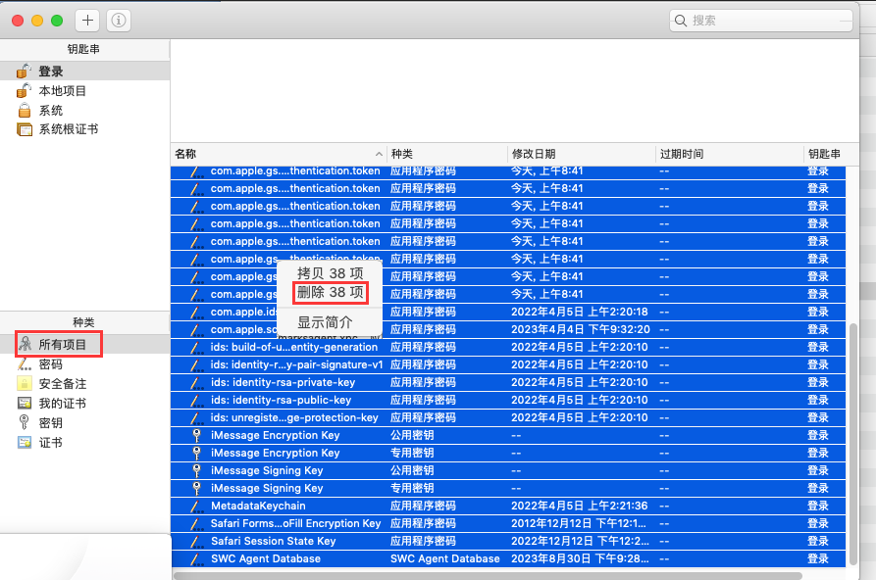The height and width of the screenshot is (580, 876).
Task: Select ids: identity-rsa-private-key name
Action: [283, 382]
